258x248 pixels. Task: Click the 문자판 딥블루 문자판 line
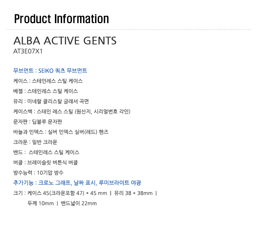(x=38, y=122)
